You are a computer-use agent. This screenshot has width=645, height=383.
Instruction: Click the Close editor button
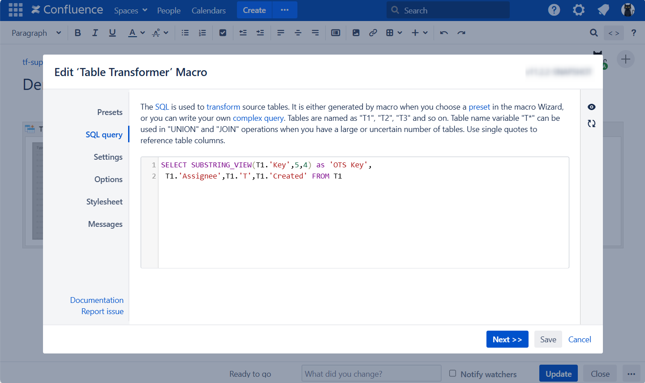tap(600, 374)
